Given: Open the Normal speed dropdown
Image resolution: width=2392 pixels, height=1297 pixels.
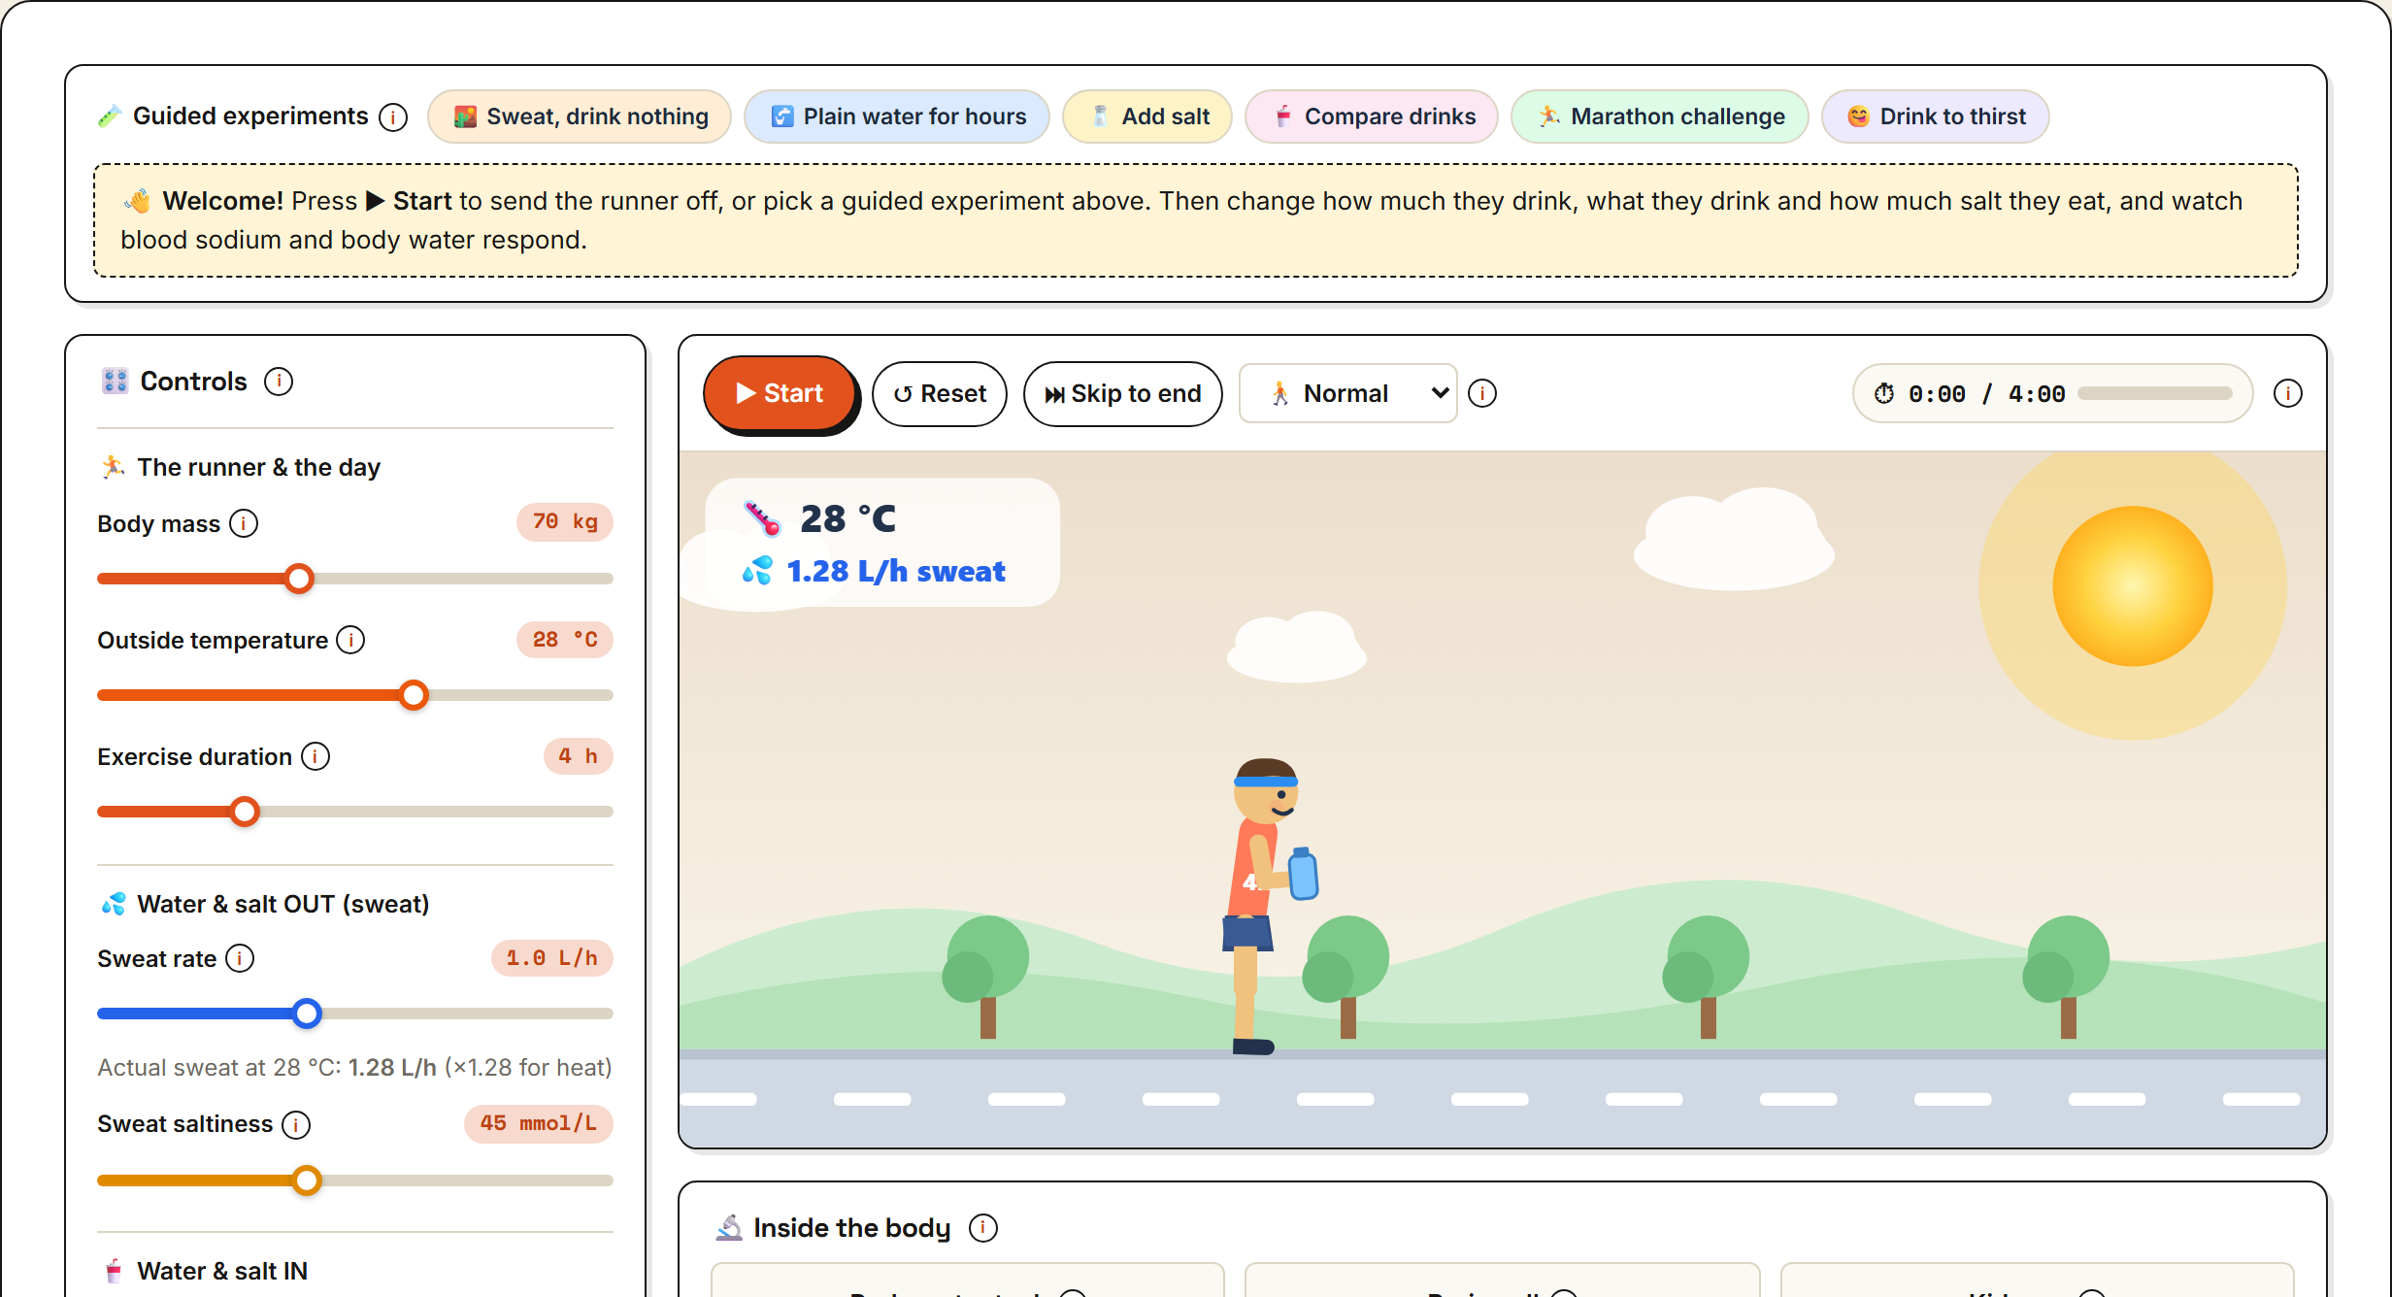Looking at the screenshot, I should point(1348,393).
